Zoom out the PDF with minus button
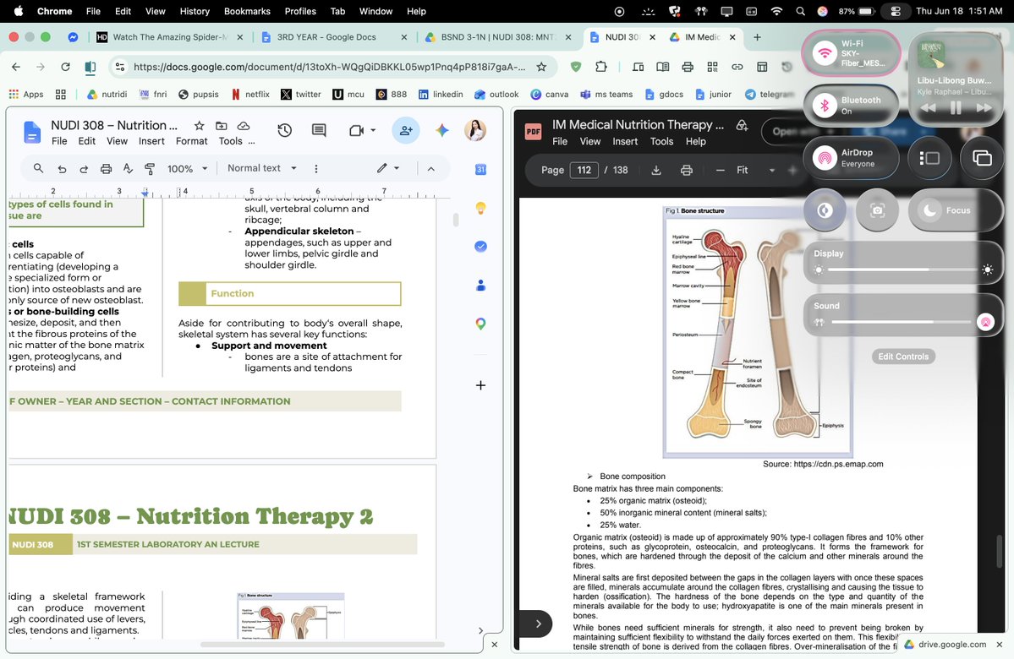This screenshot has height=659, width=1014. [x=720, y=170]
